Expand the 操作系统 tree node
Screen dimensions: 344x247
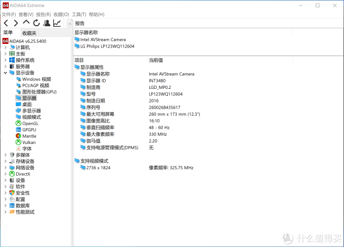pos(6,60)
